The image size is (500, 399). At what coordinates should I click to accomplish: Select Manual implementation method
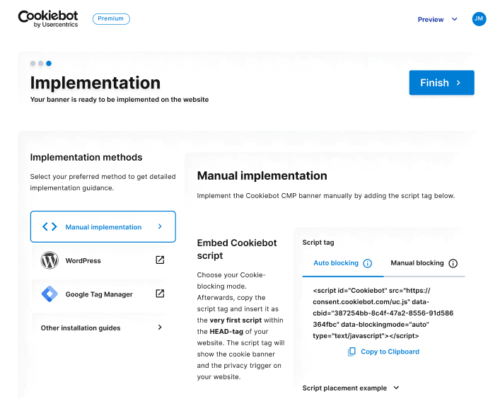tap(103, 227)
